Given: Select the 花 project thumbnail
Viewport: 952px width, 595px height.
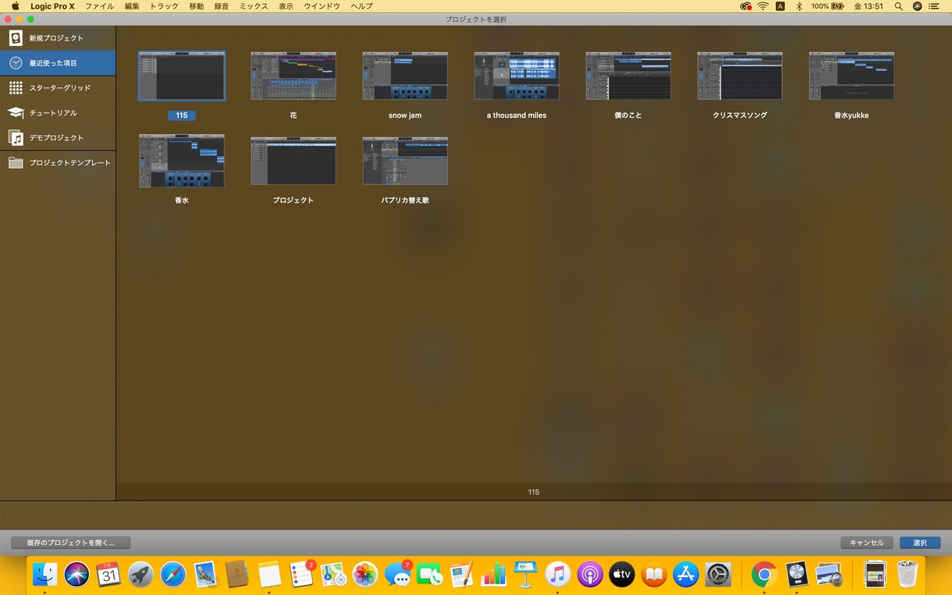Looking at the screenshot, I should tap(293, 76).
